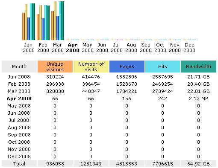Click the Jan 2008 table row label

(19, 77)
